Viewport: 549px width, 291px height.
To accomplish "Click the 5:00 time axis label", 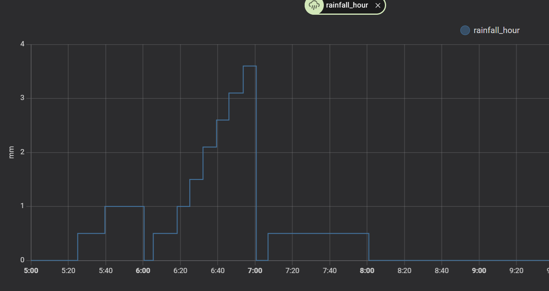I will click(31, 270).
